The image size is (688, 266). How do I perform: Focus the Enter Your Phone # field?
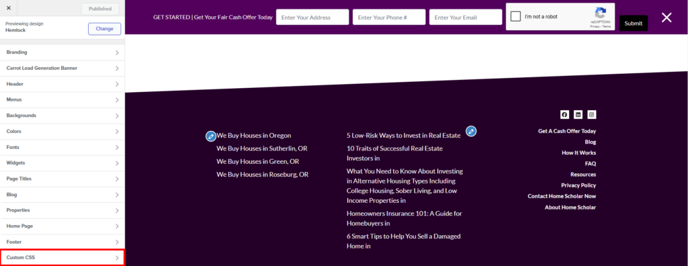coord(389,17)
